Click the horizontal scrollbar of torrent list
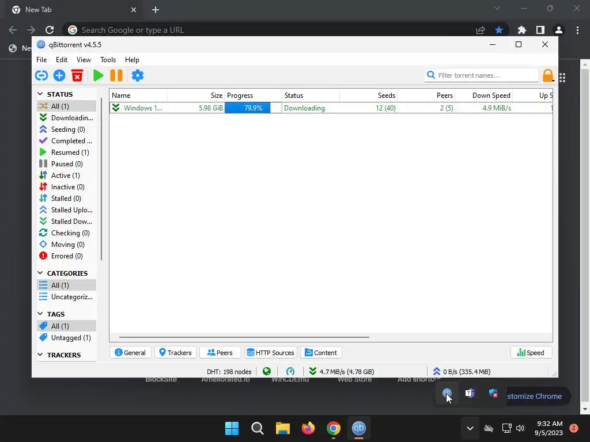The image size is (590, 442). (x=244, y=337)
